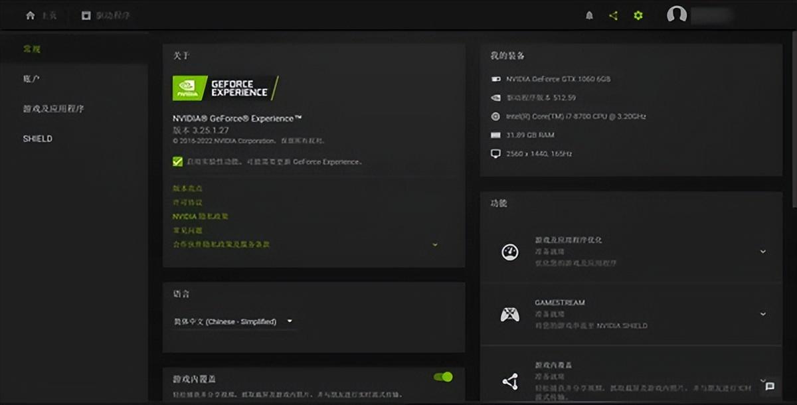Select 常规 (General) in the sidebar

pos(32,49)
